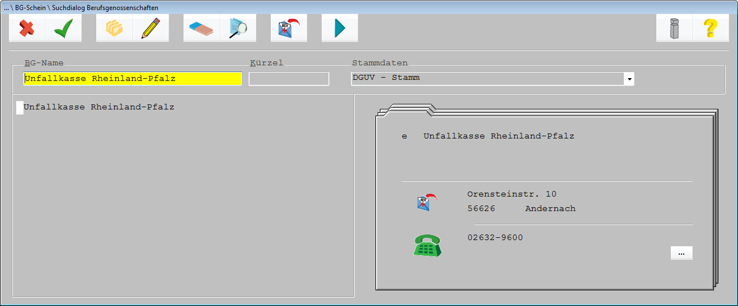Confirm selection with the green checkmark icon
This screenshot has height=306, width=738.
point(63,28)
